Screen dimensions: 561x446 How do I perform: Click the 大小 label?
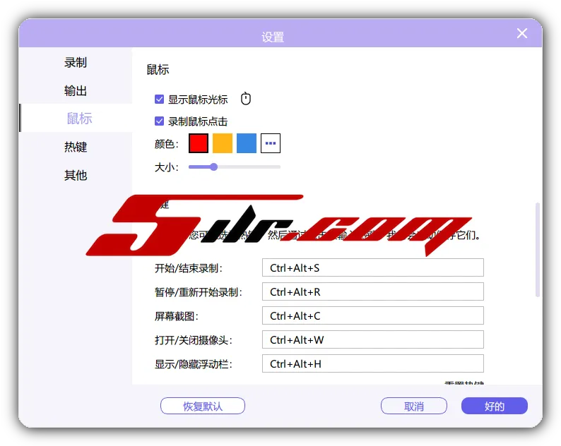tap(166, 167)
